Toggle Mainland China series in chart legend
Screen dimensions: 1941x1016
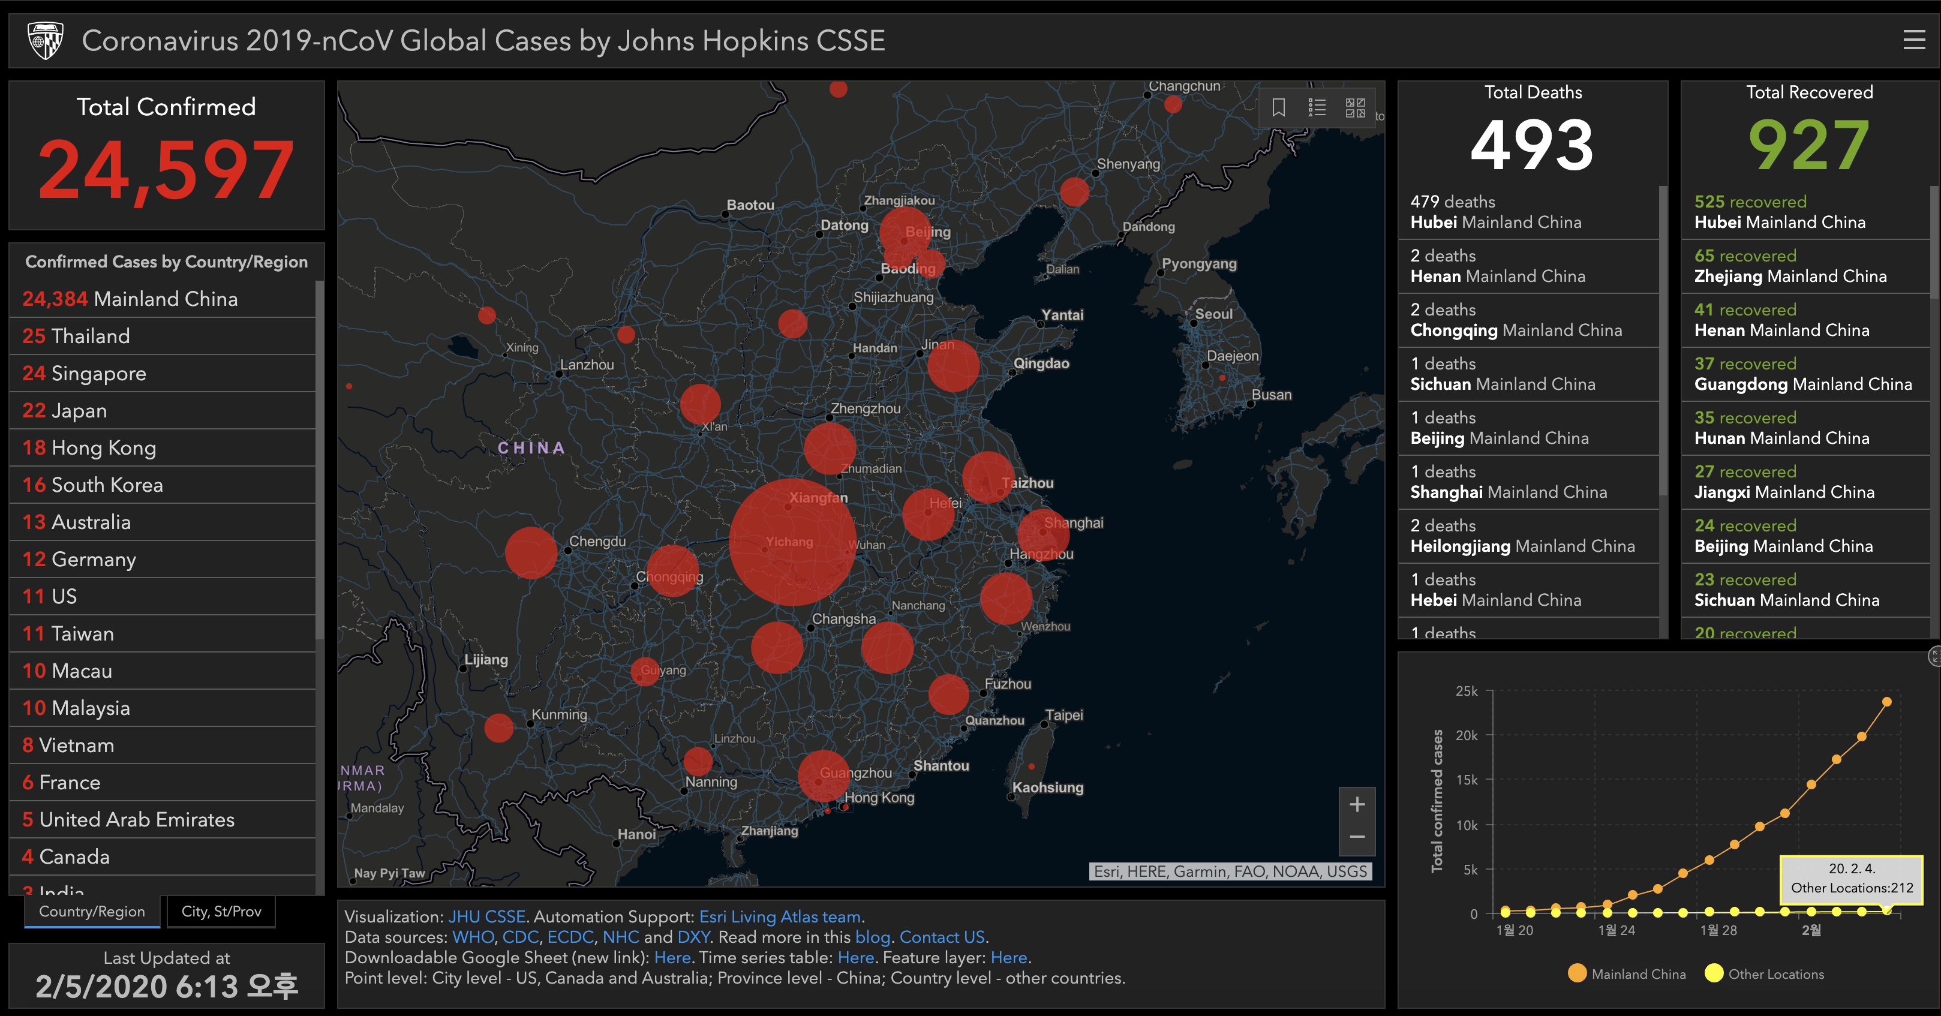(x=1626, y=974)
